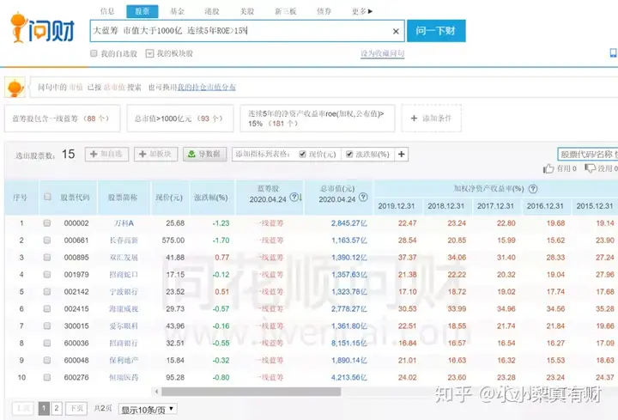Viewport: 618px width, 420px height.
Task: Click the mascot icon beside the hint bar
Action: coord(15,87)
